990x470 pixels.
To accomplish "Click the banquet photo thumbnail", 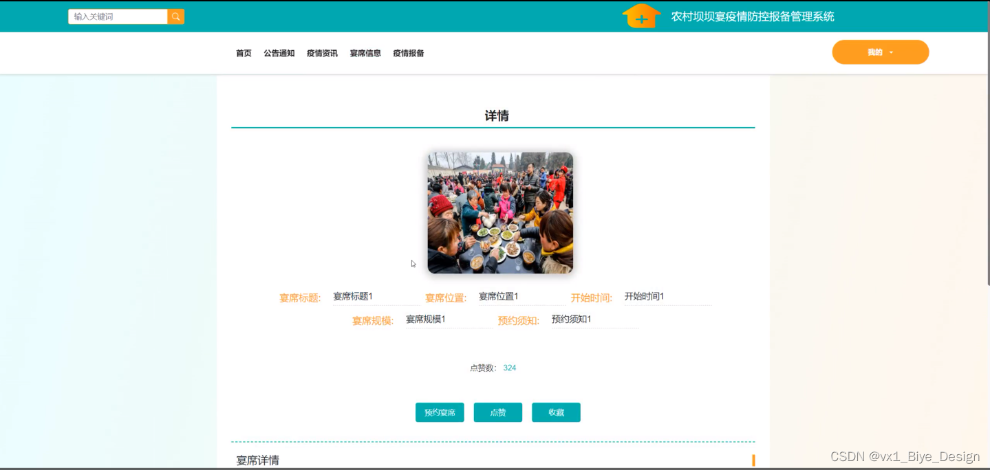I will click(x=500, y=213).
